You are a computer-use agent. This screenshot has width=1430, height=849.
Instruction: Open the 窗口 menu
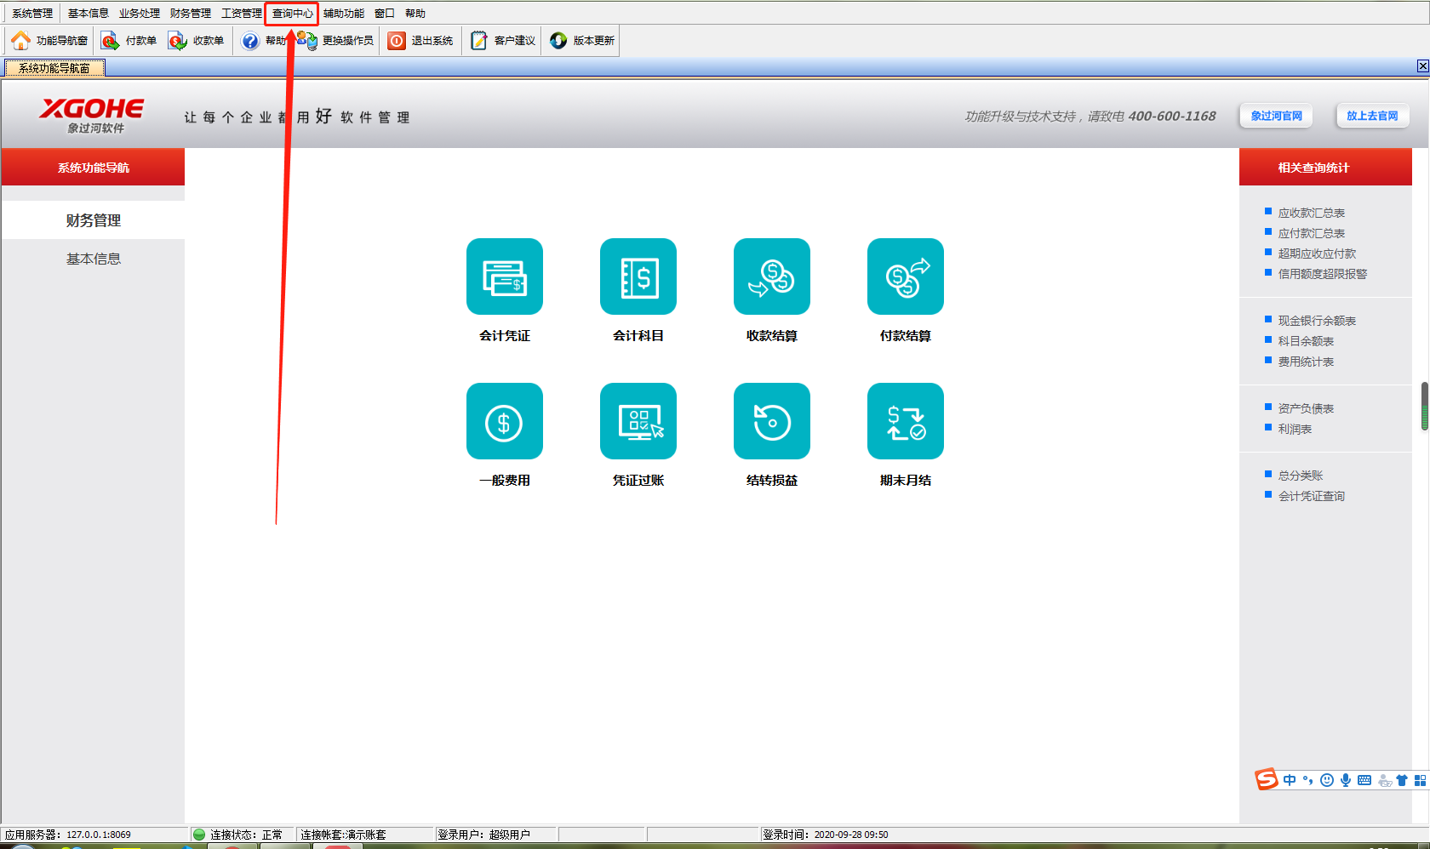[x=385, y=14]
